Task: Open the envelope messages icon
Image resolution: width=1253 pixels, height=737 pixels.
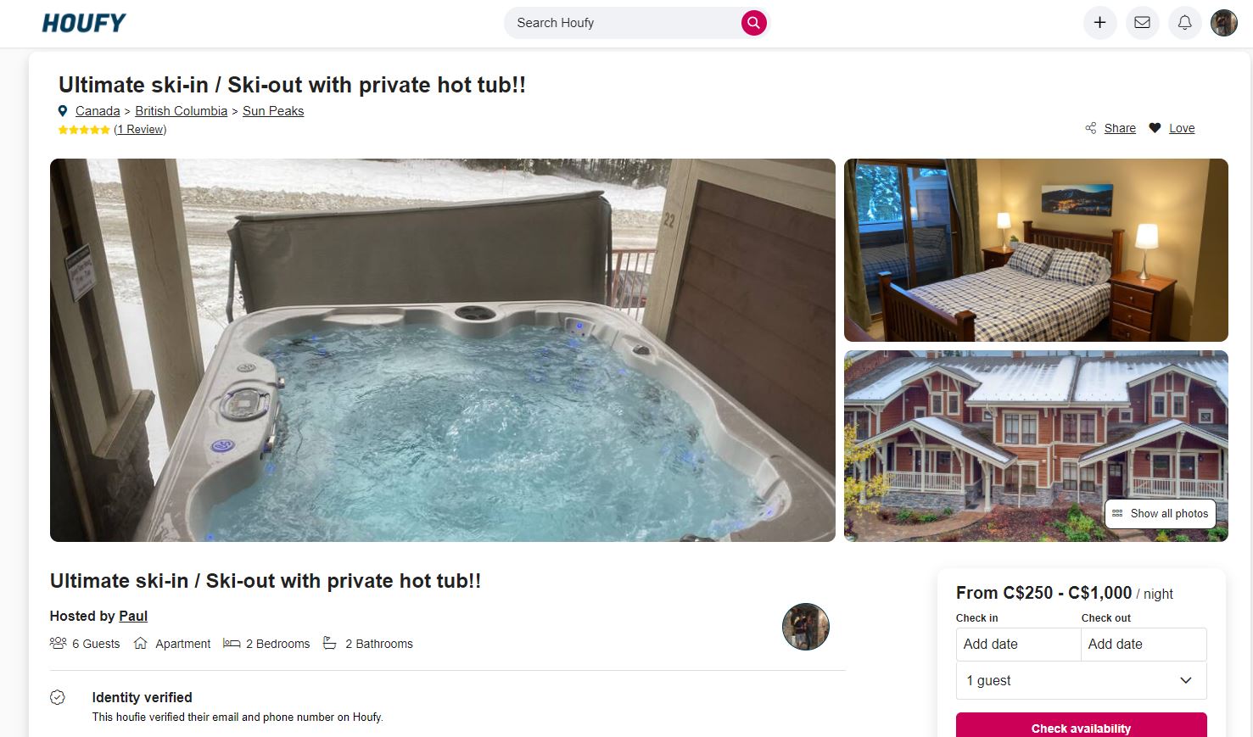Action: [1142, 23]
